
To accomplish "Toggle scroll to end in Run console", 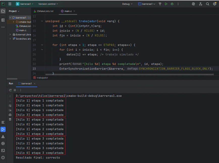I will (x=10, y=110).
